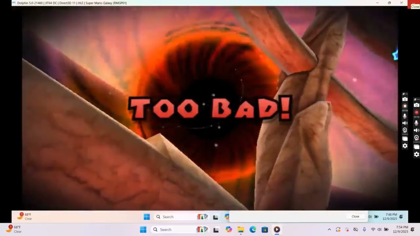Click the Start button on the recorded inner taskbar

coord(147,217)
